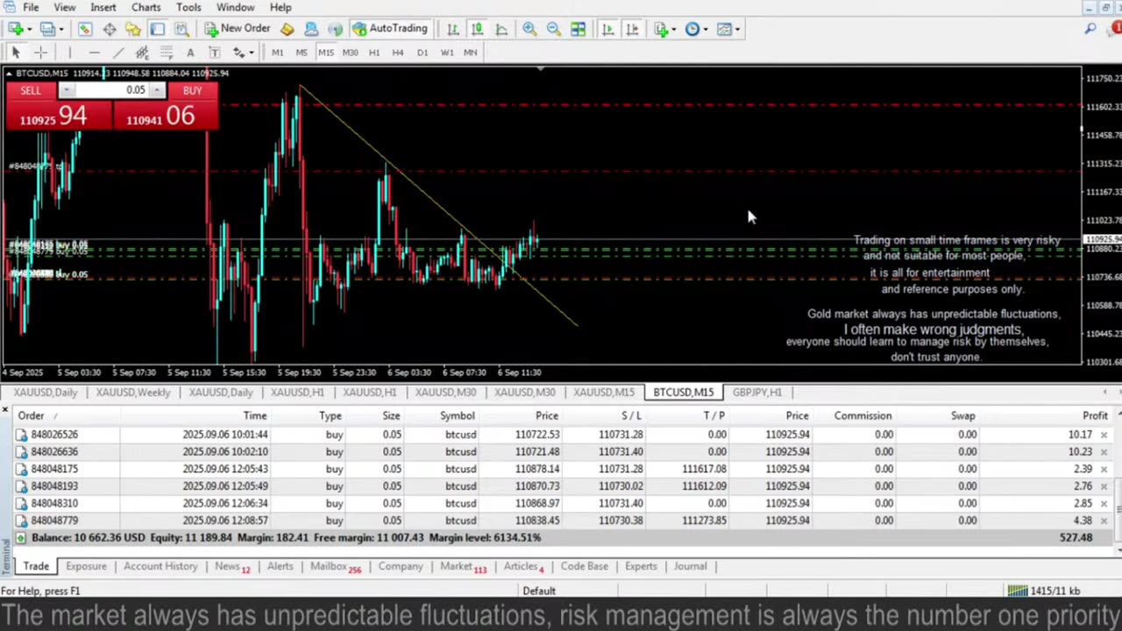Switch to candlesticks chart display
1122x631 pixels.
pyautogui.click(x=477, y=29)
